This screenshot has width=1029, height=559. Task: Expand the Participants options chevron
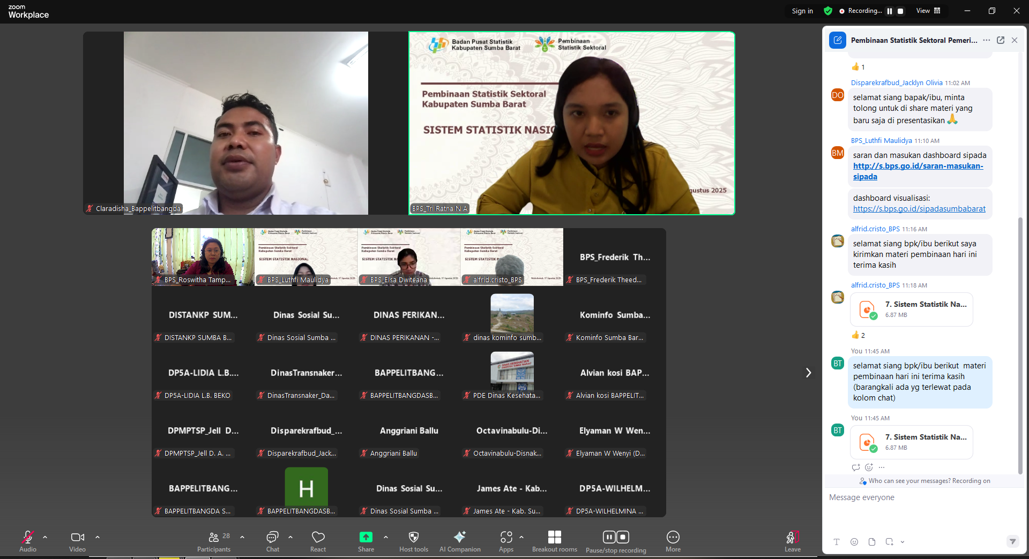(x=242, y=537)
